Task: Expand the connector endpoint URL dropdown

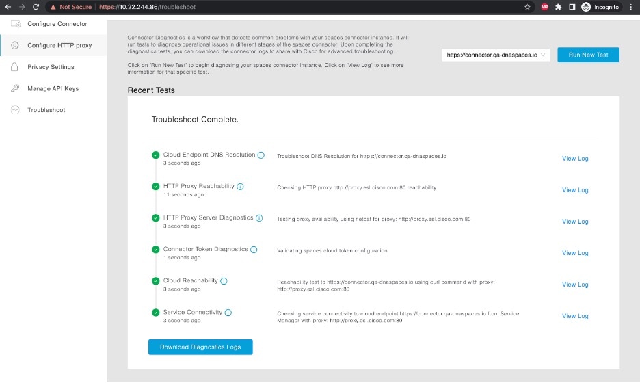Action: pyautogui.click(x=496, y=55)
